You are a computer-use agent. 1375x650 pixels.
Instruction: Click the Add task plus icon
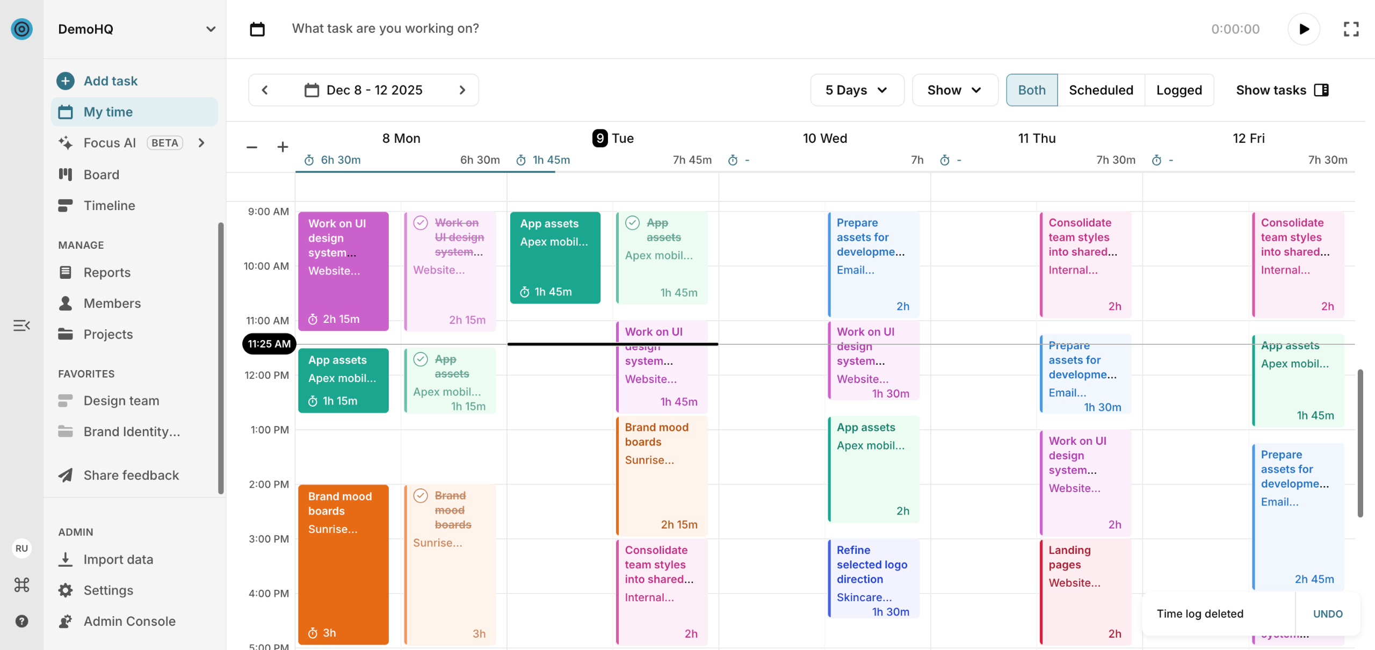point(66,81)
